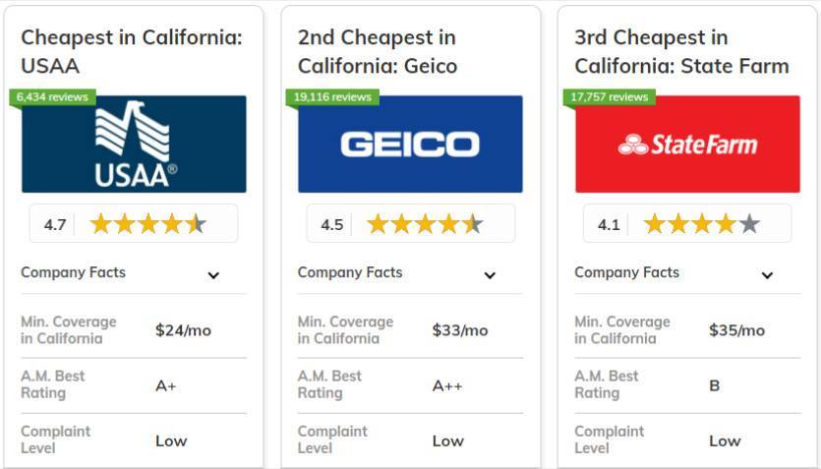Click USAA's 4.7 star rating icons
This screenshot has height=469, width=821.
coord(148,224)
